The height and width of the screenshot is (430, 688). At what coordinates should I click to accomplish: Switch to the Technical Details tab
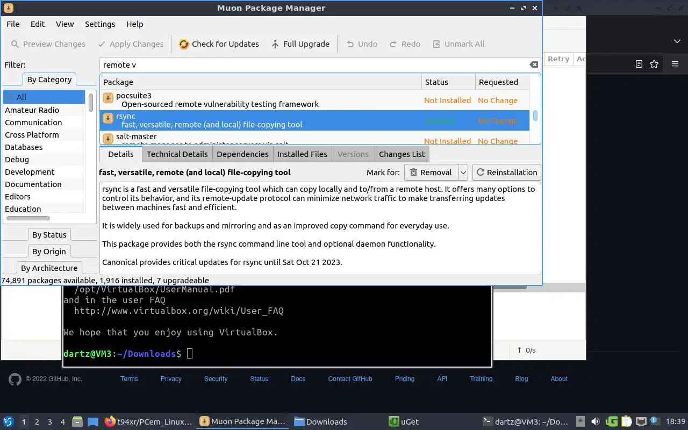click(x=177, y=154)
